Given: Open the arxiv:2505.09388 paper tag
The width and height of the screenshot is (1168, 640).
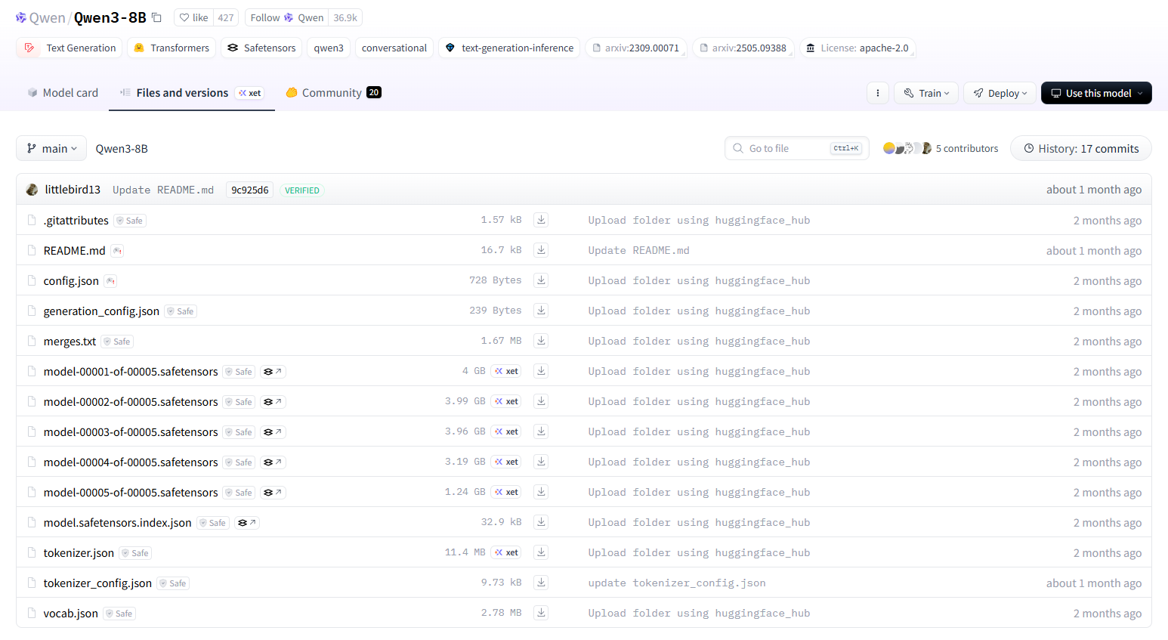Looking at the screenshot, I should 743,48.
